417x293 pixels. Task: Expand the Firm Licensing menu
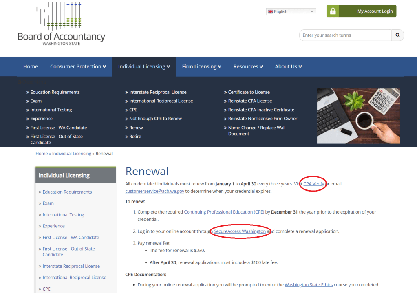click(201, 66)
